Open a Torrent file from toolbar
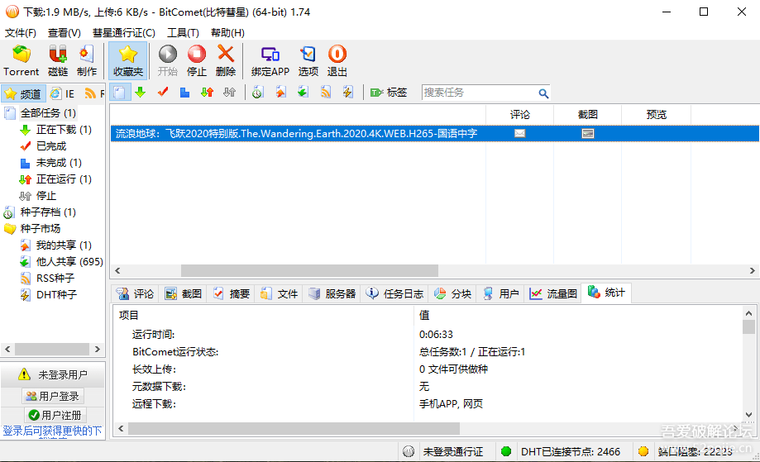760x462 pixels. point(21,61)
